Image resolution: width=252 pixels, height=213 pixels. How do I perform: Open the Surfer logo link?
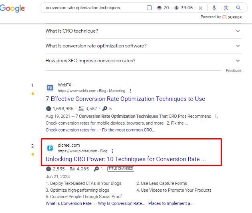coord(232,17)
